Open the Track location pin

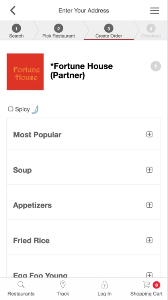(x=63, y=285)
